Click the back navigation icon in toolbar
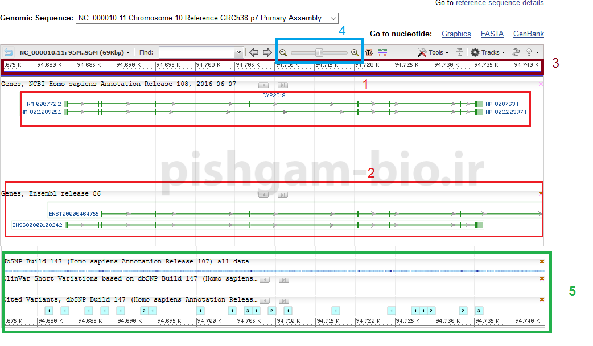This screenshot has width=593, height=346. (9, 52)
